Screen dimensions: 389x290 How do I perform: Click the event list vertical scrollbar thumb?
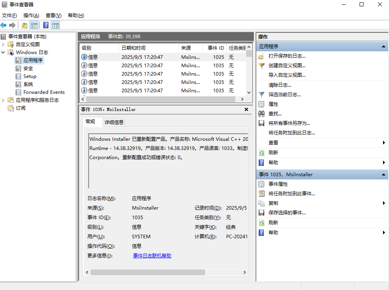point(249,54)
